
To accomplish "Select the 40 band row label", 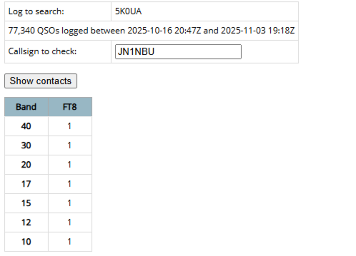I will [x=26, y=126].
